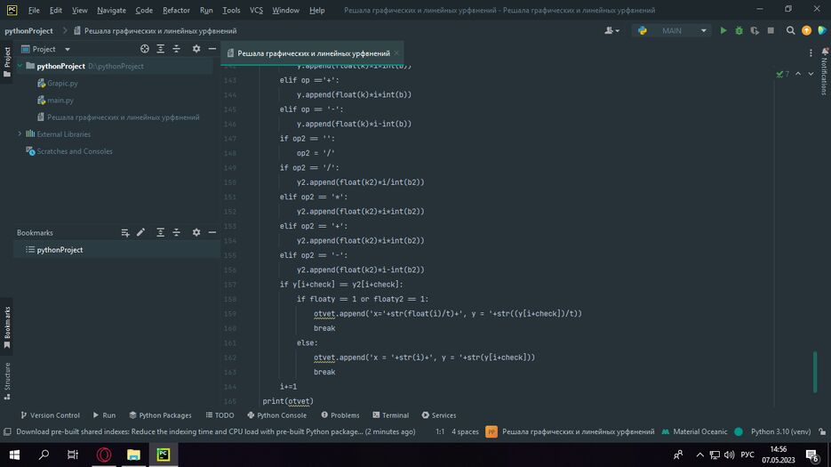Open Project panel settings gear
Image resolution: width=831 pixels, height=467 pixels.
point(196,49)
